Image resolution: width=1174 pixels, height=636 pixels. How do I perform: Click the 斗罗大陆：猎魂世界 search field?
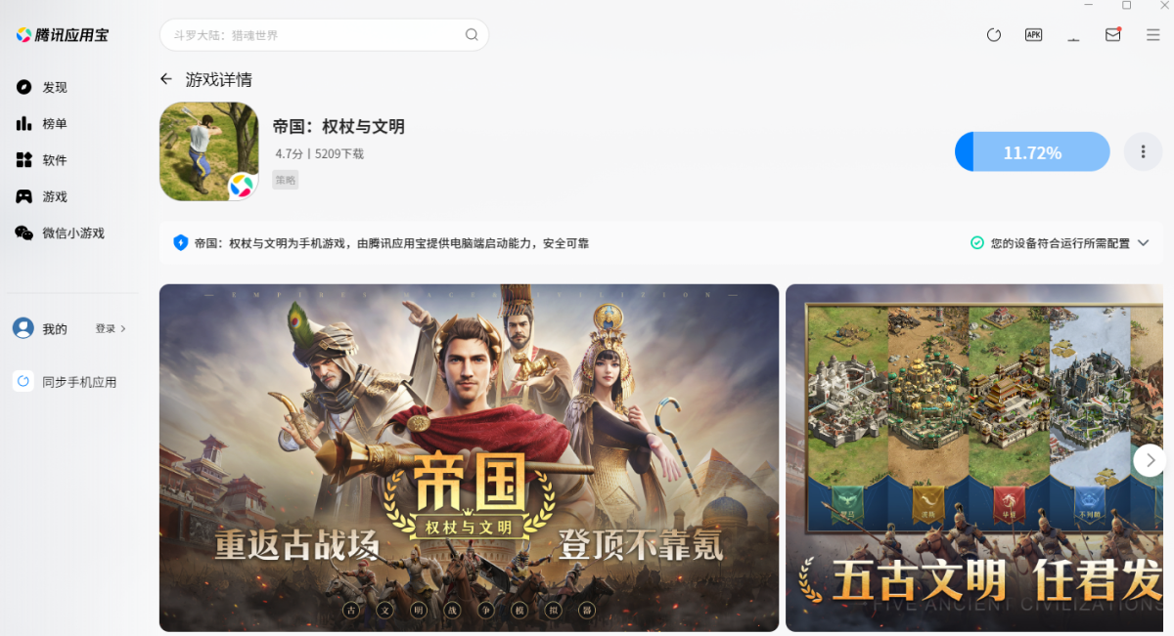point(324,35)
